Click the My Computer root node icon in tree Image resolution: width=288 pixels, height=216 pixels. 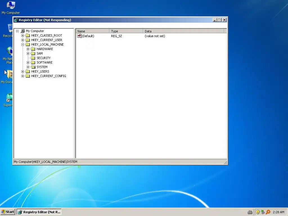click(23, 31)
